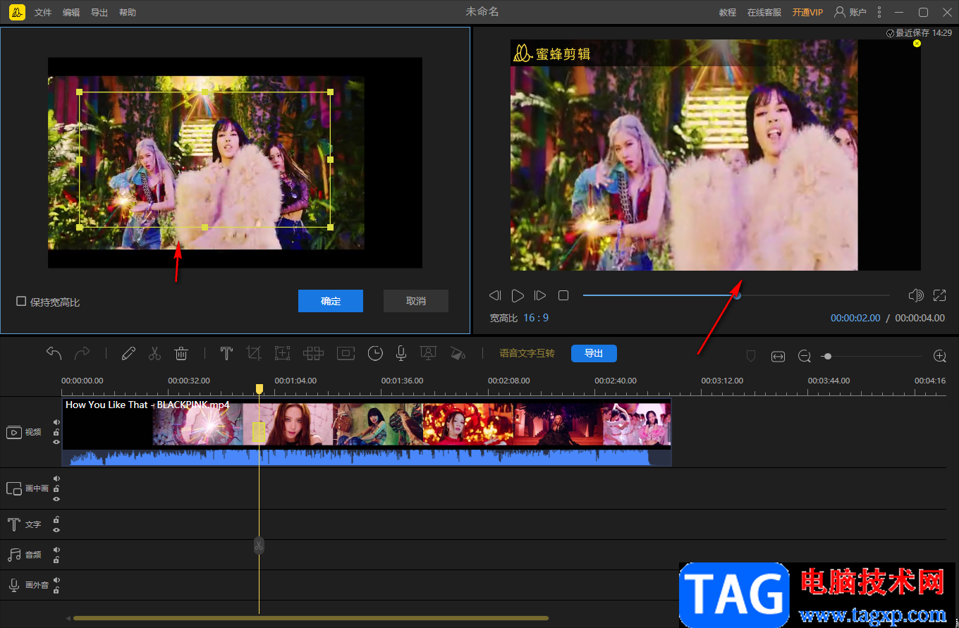This screenshot has height=628, width=959.
Task: Click the fit-timeline-to-width icon
Action: (x=778, y=357)
